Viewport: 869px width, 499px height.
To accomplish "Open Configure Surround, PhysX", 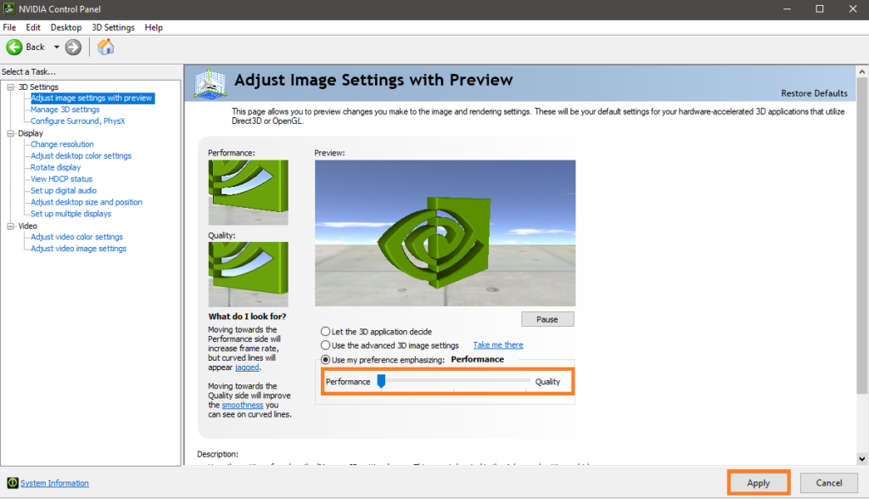I will point(77,121).
